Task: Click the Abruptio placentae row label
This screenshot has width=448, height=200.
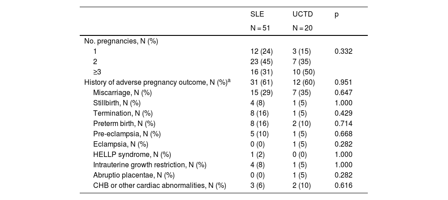Action: [x=134, y=175]
